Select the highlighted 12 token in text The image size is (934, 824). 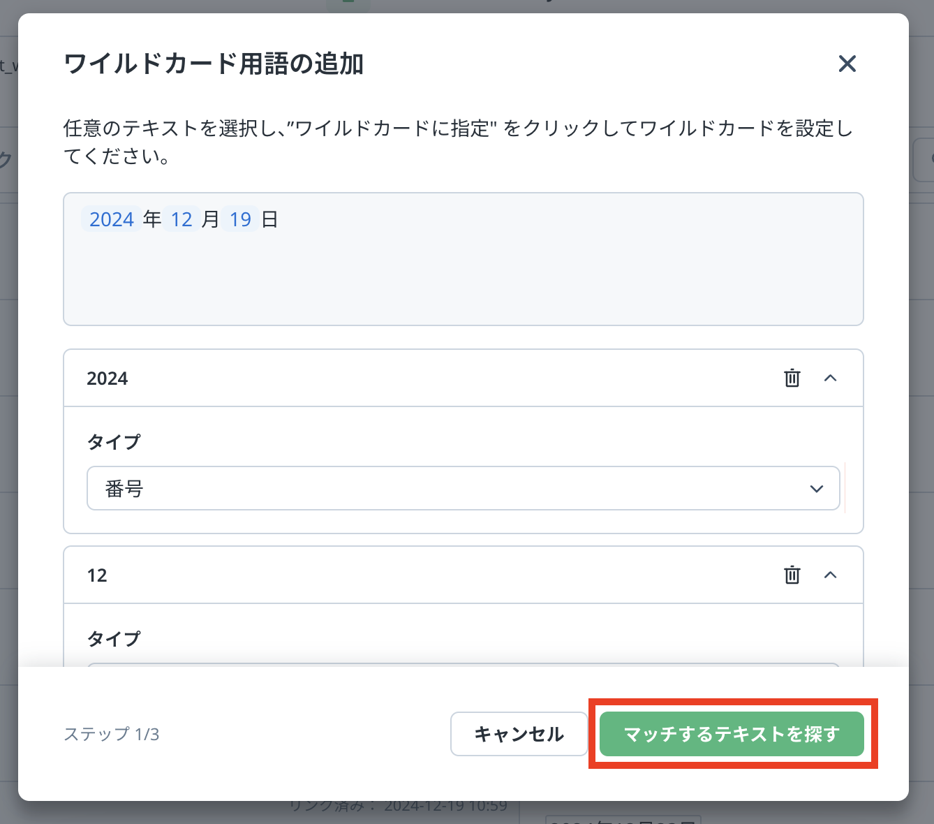[x=181, y=219]
